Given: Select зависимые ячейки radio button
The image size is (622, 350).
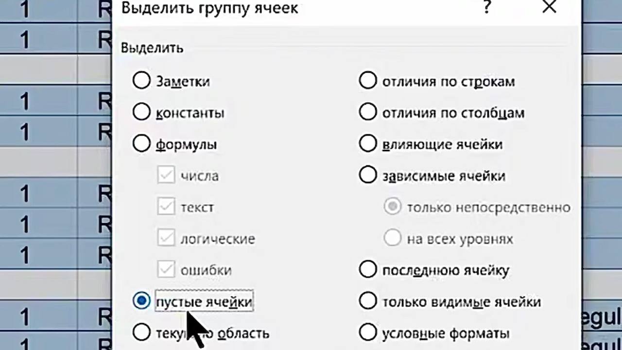Looking at the screenshot, I should tap(368, 175).
